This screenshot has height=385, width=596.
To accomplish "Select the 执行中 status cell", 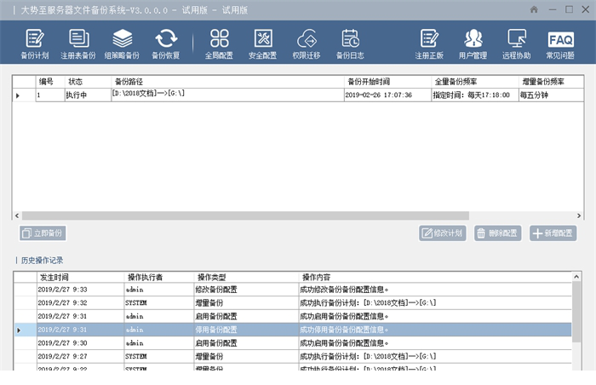I will click(89, 95).
